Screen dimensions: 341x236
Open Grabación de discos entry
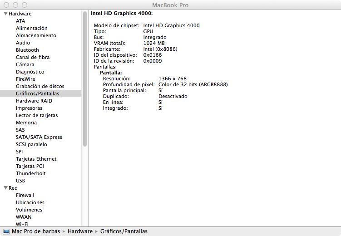click(x=40, y=86)
